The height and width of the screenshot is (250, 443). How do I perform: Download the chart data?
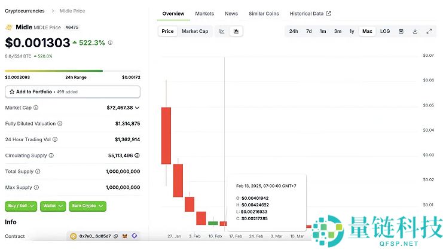coord(415,31)
